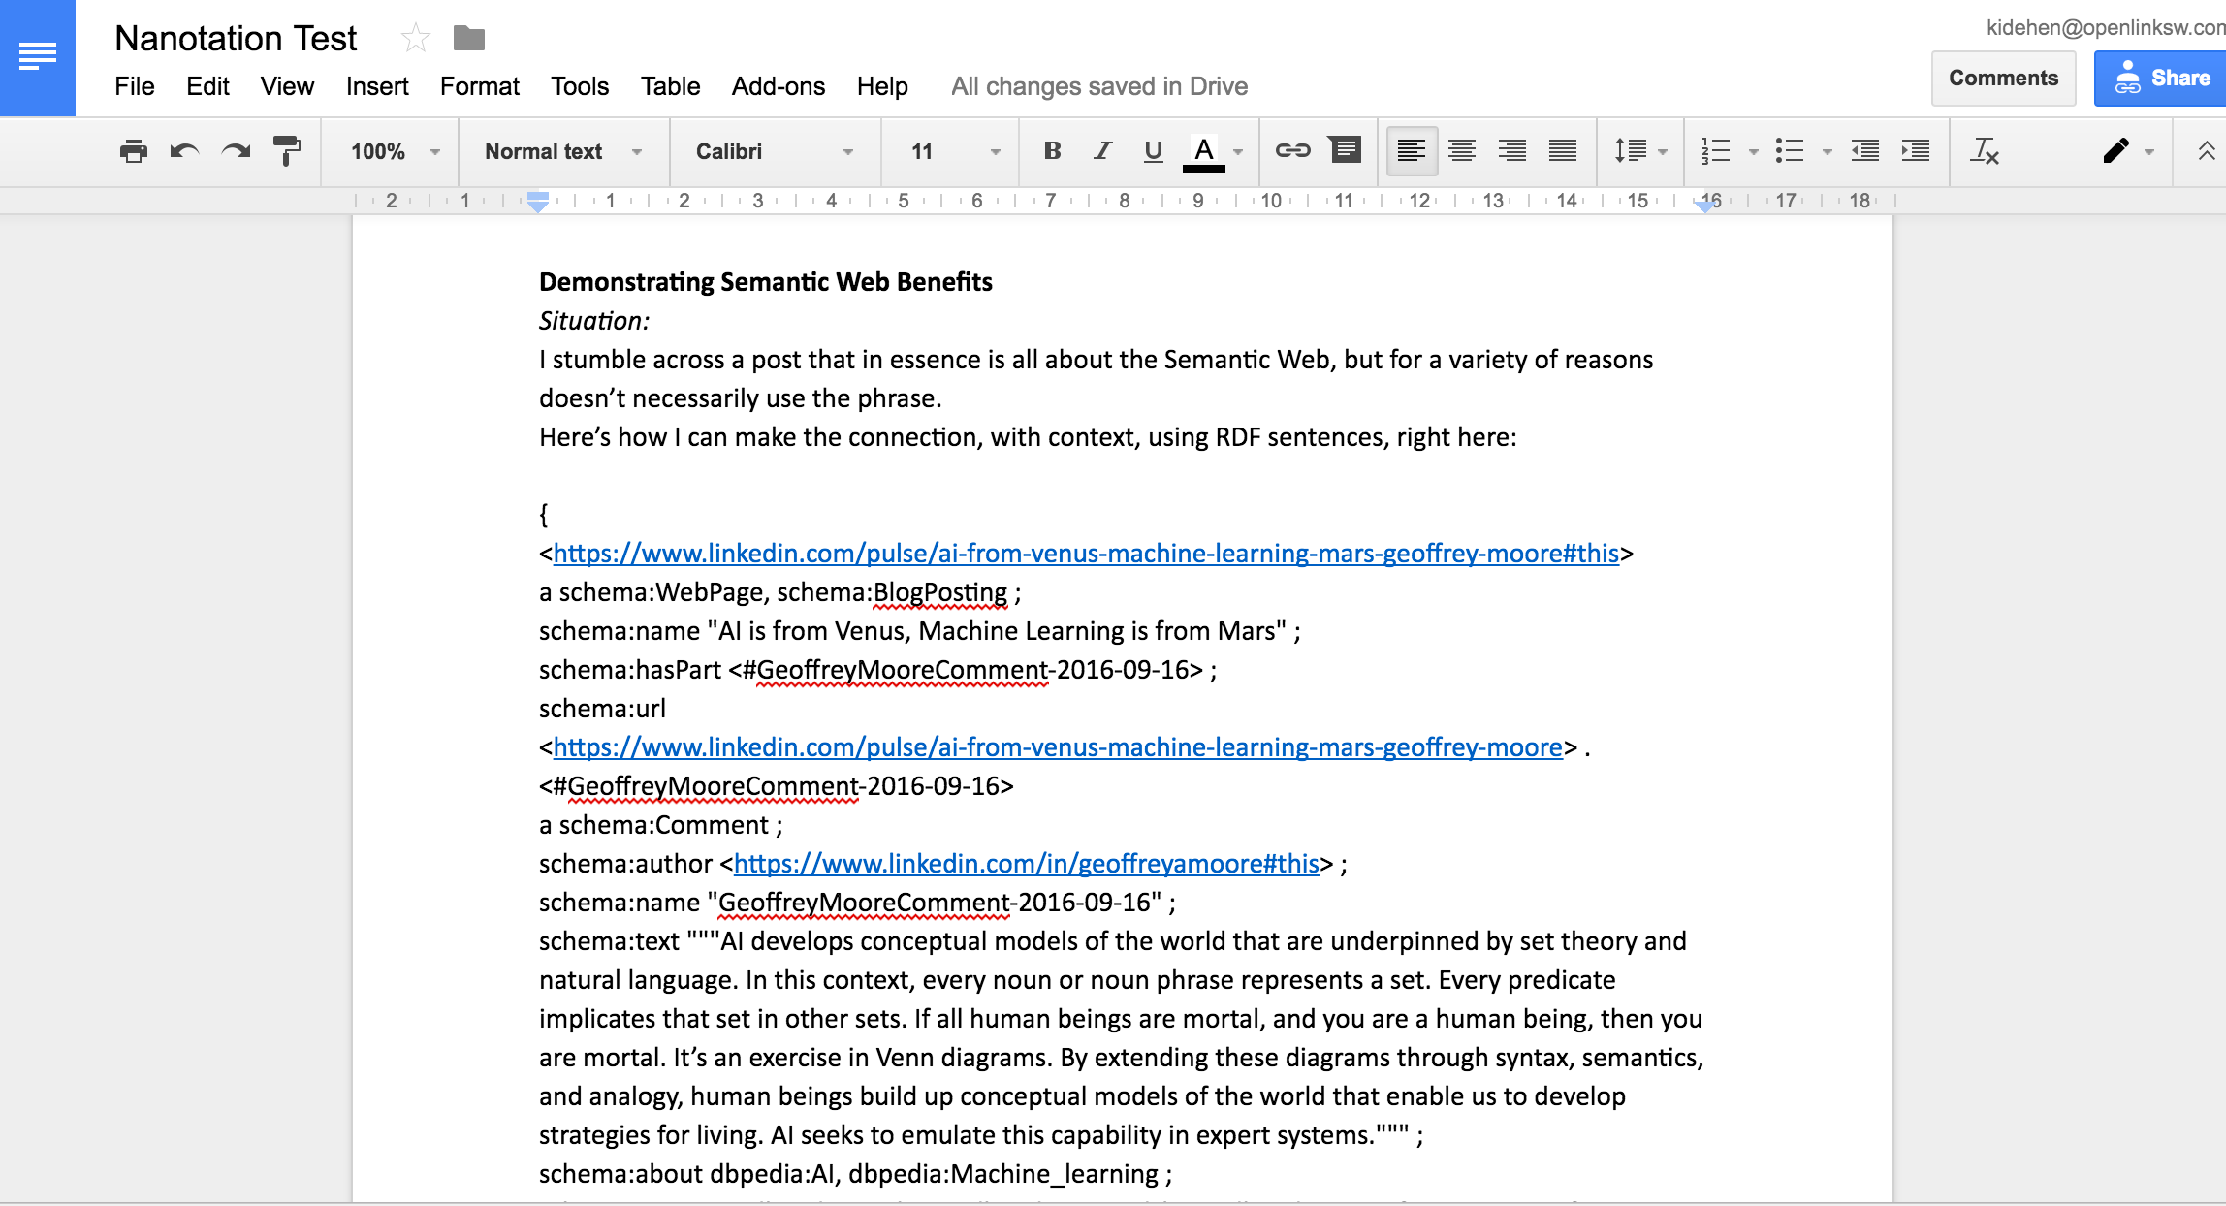Star the Nanotation Test document
This screenshot has width=2226, height=1206.
(x=415, y=39)
